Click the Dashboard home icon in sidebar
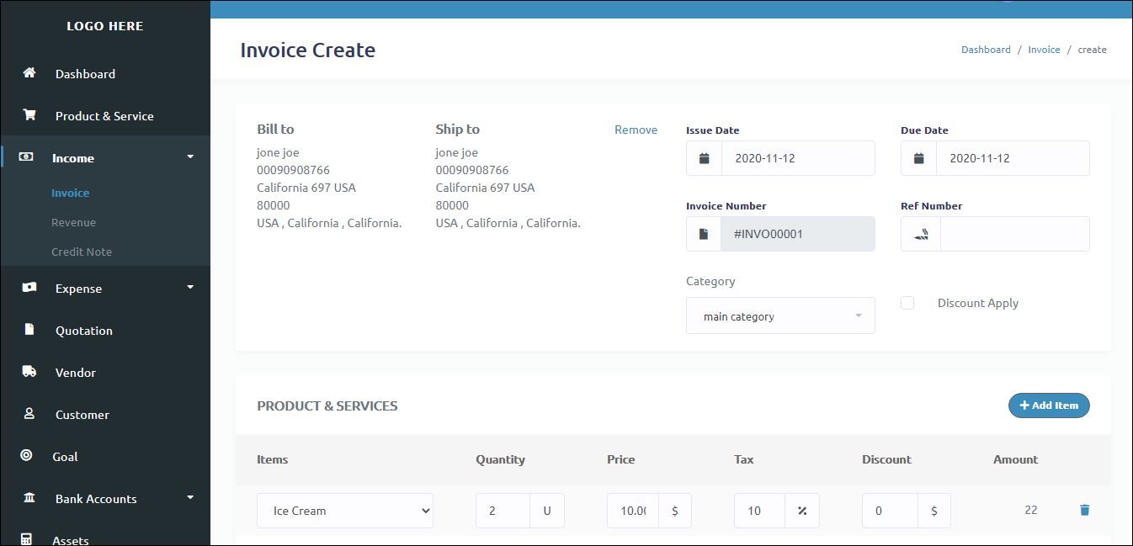Image resolution: width=1133 pixels, height=546 pixels. click(x=29, y=73)
